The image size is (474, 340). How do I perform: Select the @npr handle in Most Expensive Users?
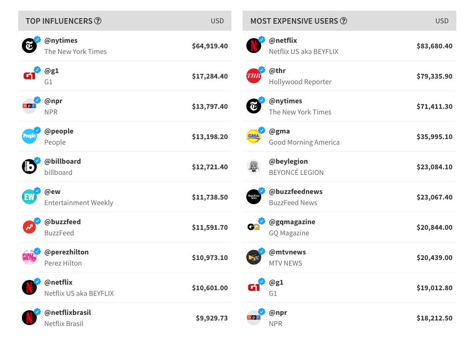[278, 313]
